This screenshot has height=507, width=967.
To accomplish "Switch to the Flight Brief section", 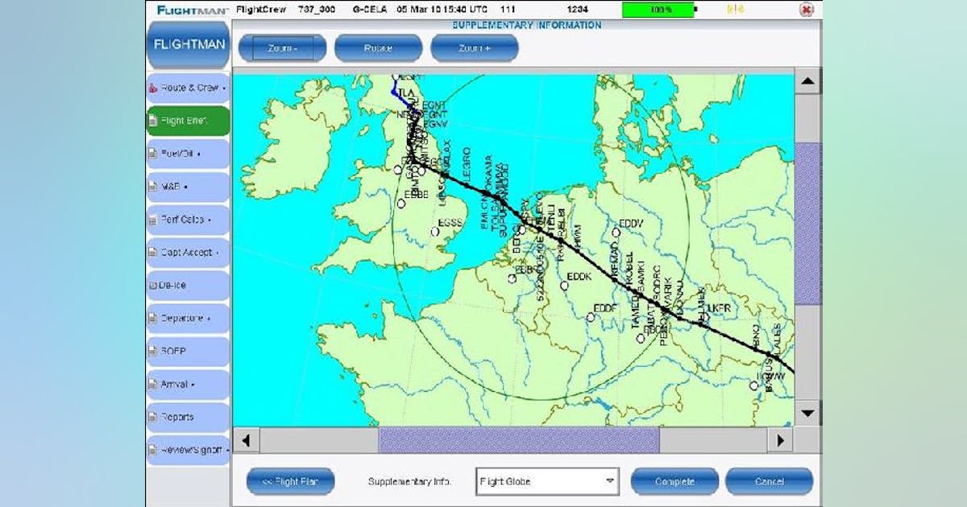I will (x=187, y=120).
